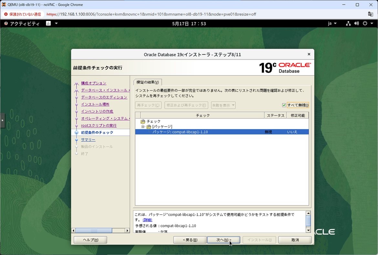Click the ステータス column header
The image size is (378, 255).
[x=276, y=115]
